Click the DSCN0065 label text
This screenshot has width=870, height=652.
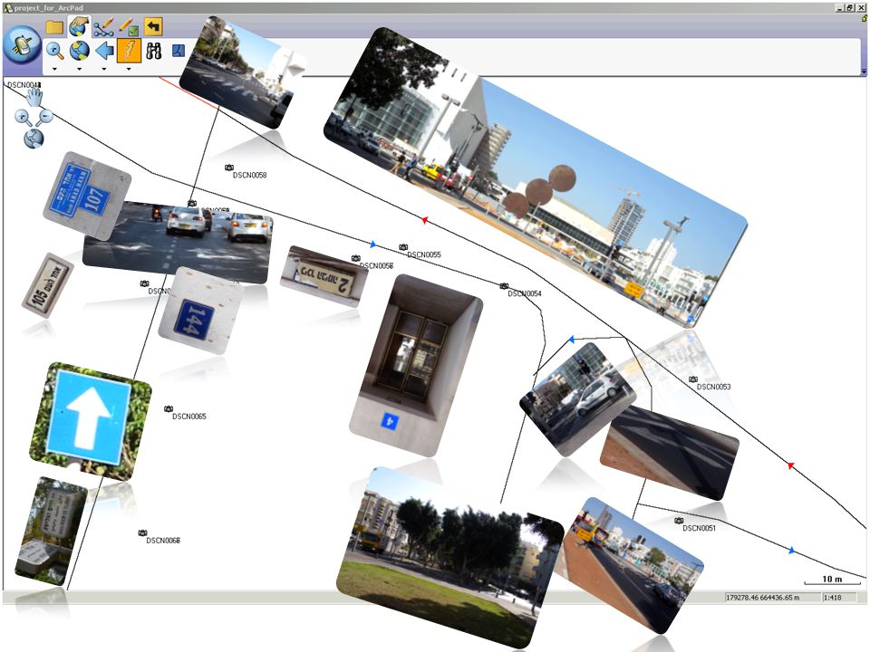[x=189, y=417]
